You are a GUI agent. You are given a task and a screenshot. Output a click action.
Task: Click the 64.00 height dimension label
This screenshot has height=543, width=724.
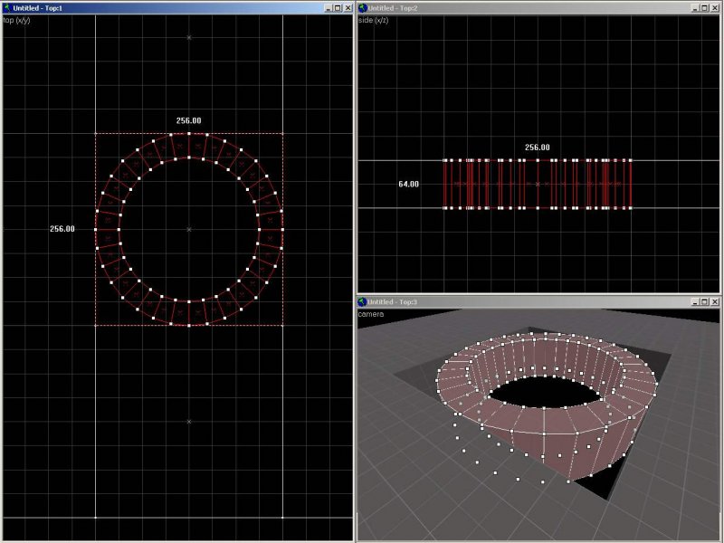pos(408,184)
